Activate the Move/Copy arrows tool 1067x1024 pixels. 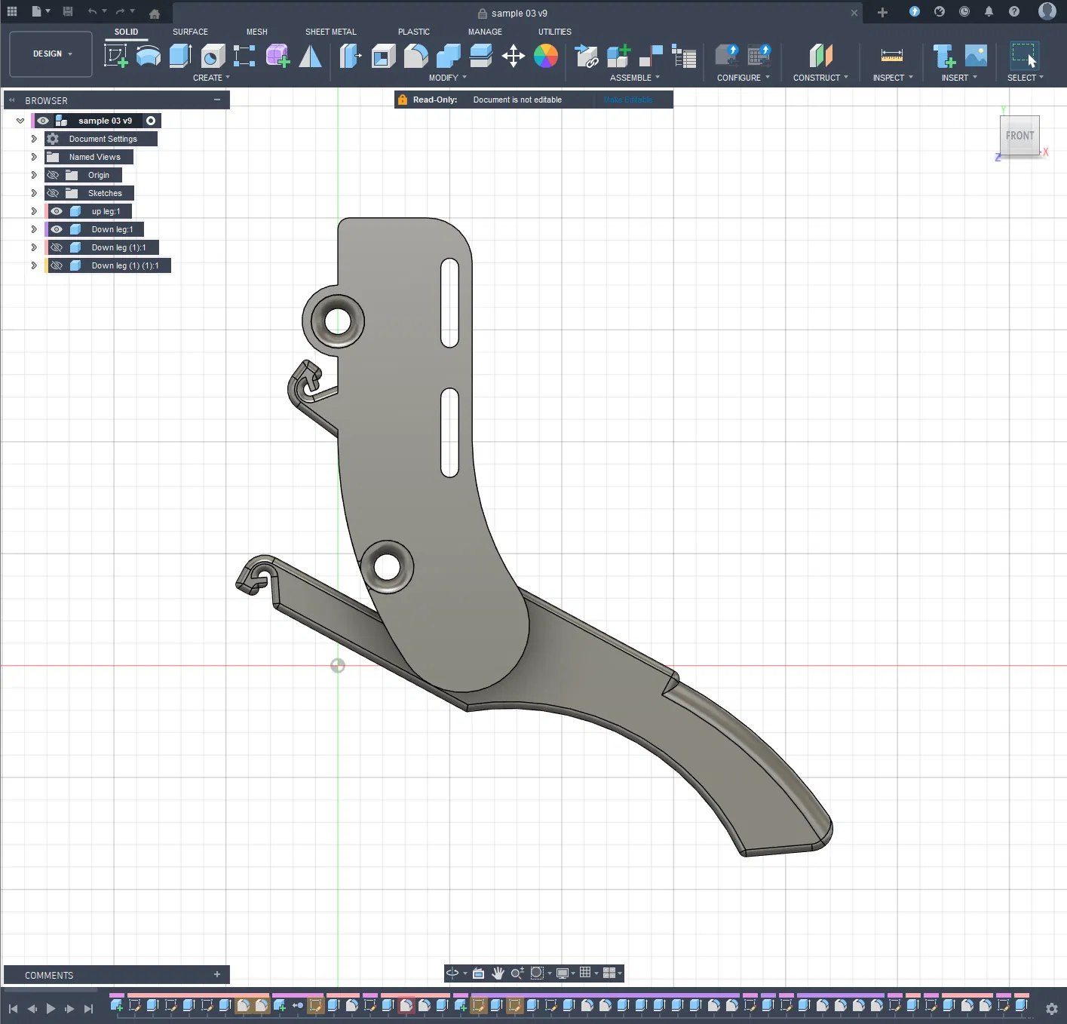pos(514,56)
